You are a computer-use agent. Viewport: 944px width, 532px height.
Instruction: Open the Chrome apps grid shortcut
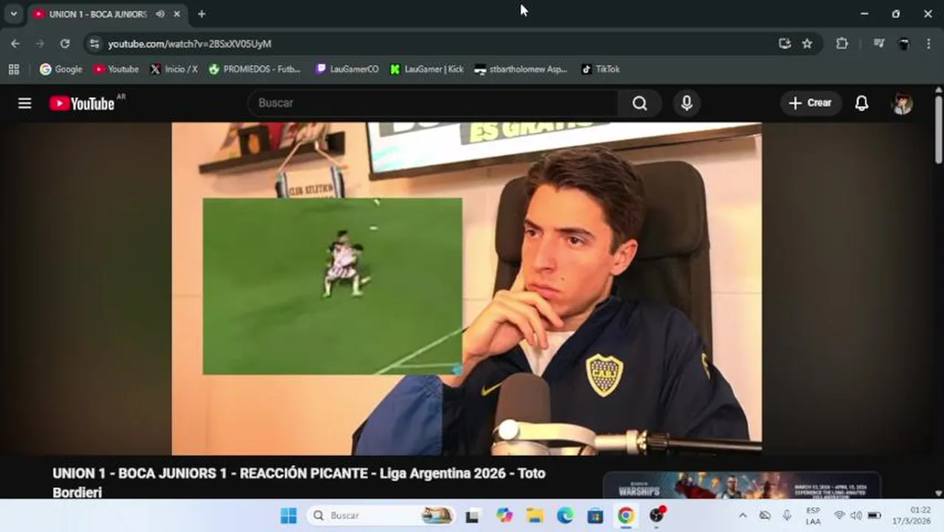point(13,69)
